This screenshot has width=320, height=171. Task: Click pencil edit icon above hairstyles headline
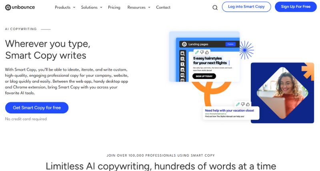[x=197, y=52]
